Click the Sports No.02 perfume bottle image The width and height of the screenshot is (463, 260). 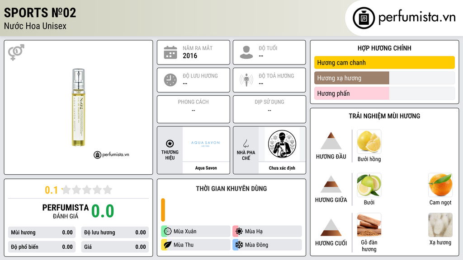[79, 107]
